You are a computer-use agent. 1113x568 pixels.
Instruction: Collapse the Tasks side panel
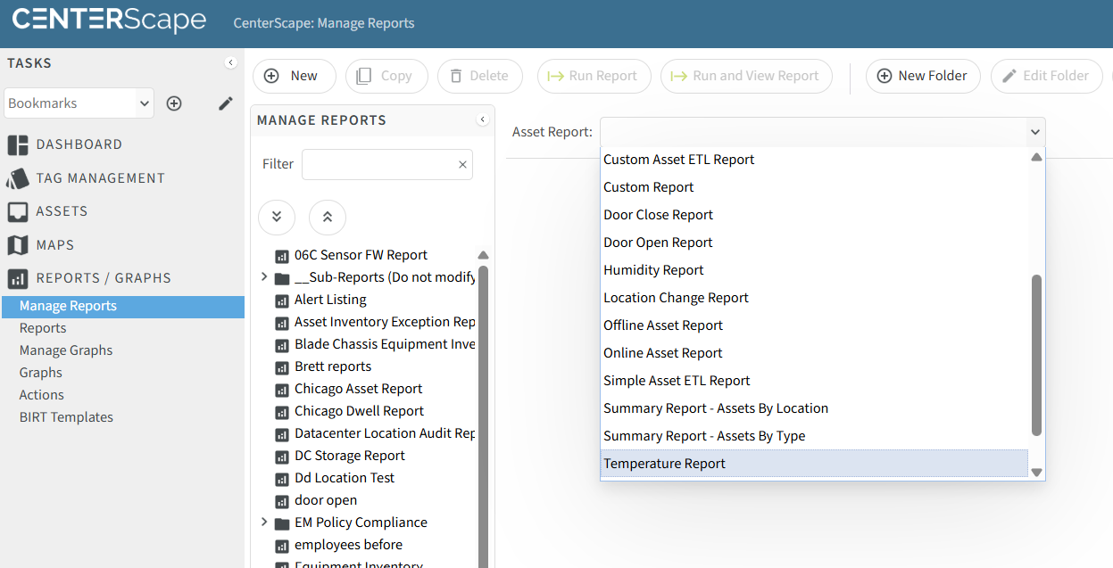230,62
